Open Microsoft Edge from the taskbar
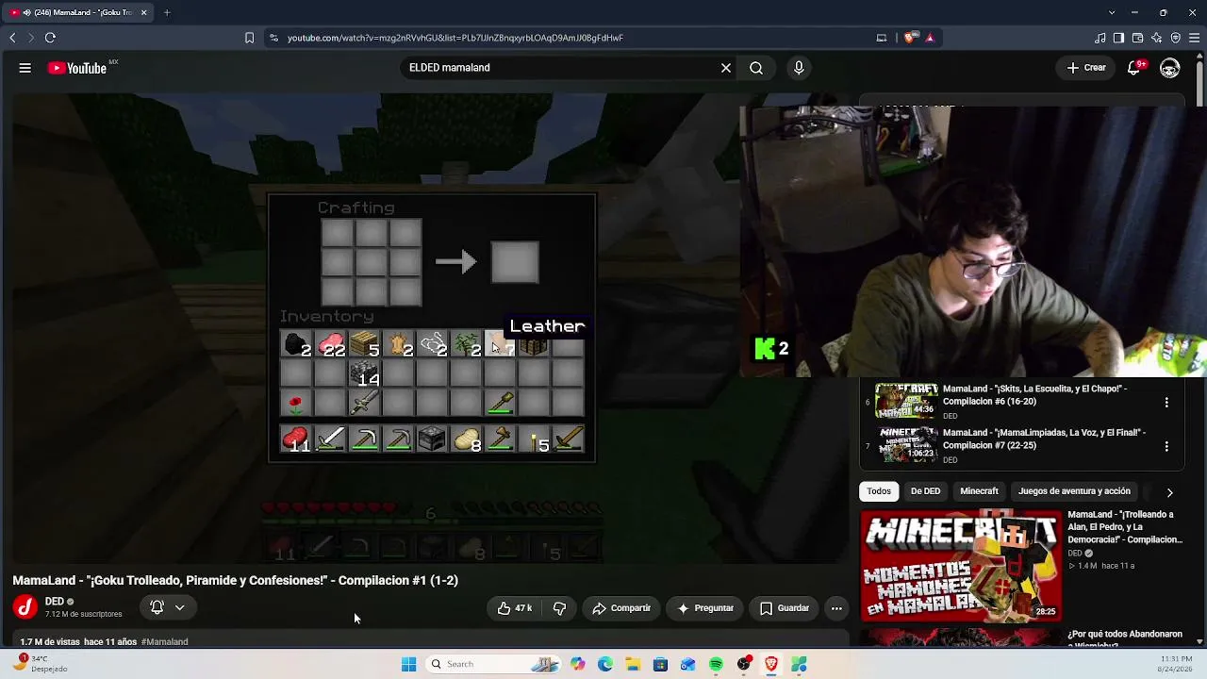 coord(605,664)
